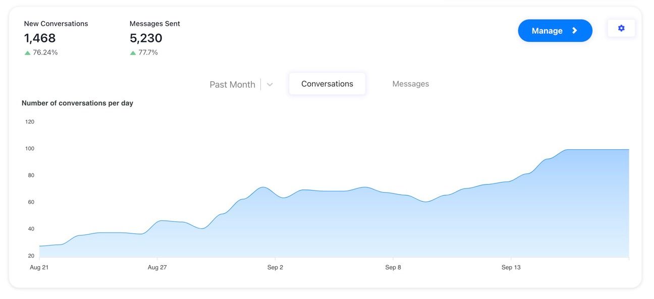
Task: Switch to the Conversations tab
Action: click(x=327, y=84)
